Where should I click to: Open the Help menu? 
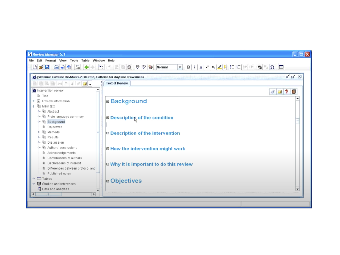[111, 61]
